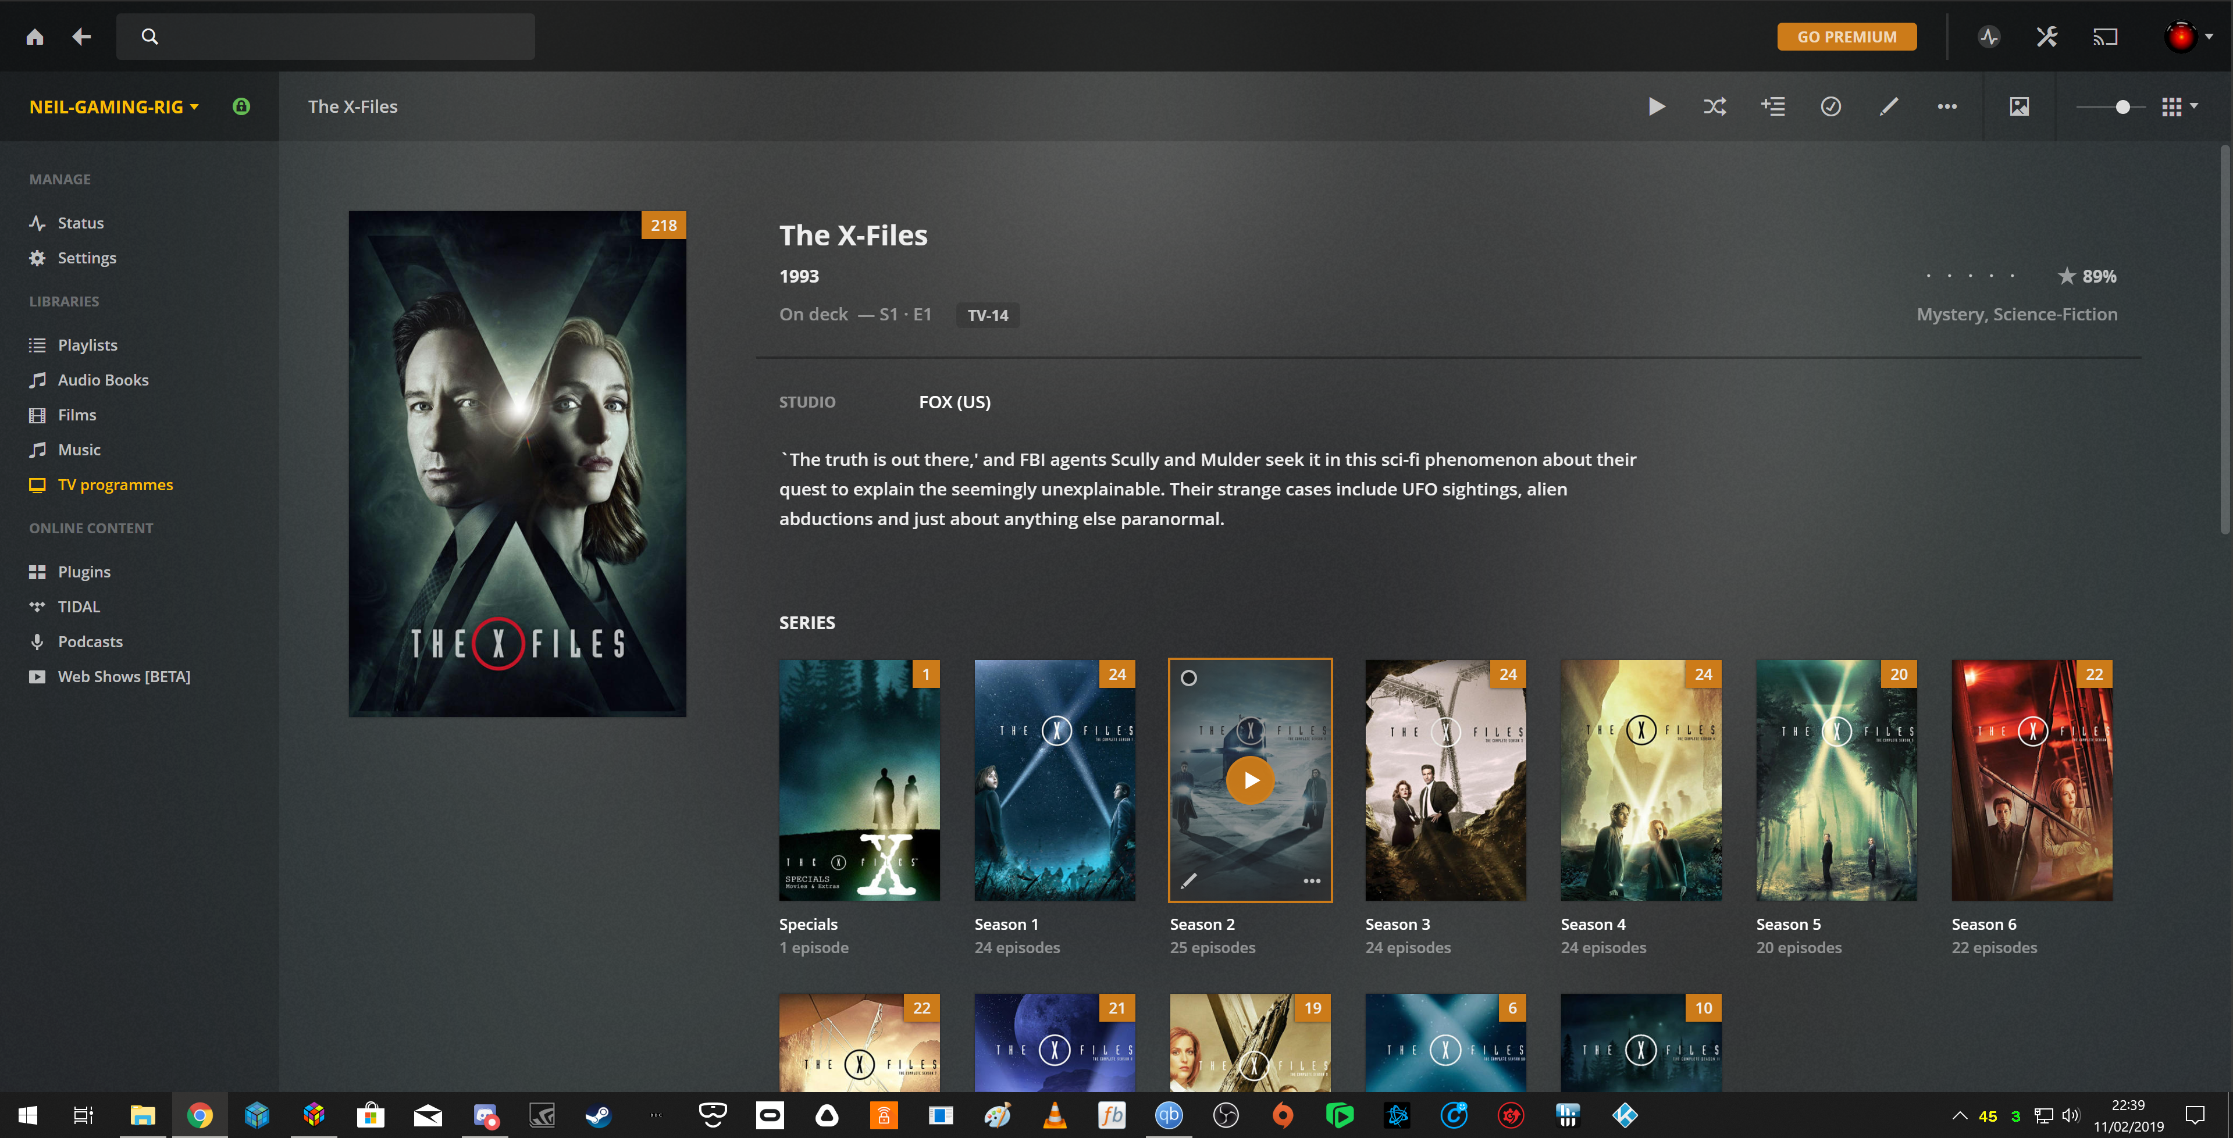The width and height of the screenshot is (2233, 1138).
Task: Click the cast to device icon
Action: point(2104,37)
